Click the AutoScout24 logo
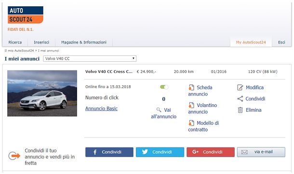294x174 pixels. click(26, 15)
